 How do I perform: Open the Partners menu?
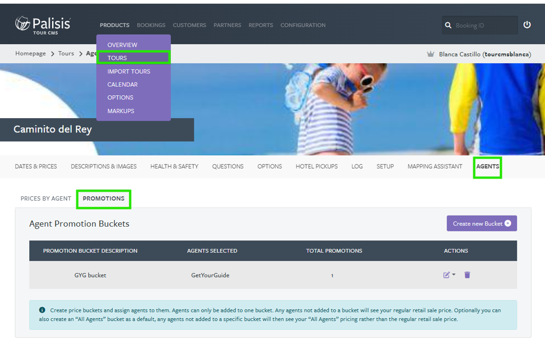pos(227,25)
